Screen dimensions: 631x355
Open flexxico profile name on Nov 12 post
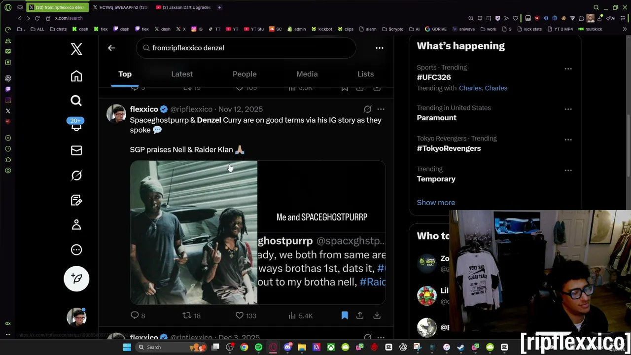pyautogui.click(x=144, y=109)
